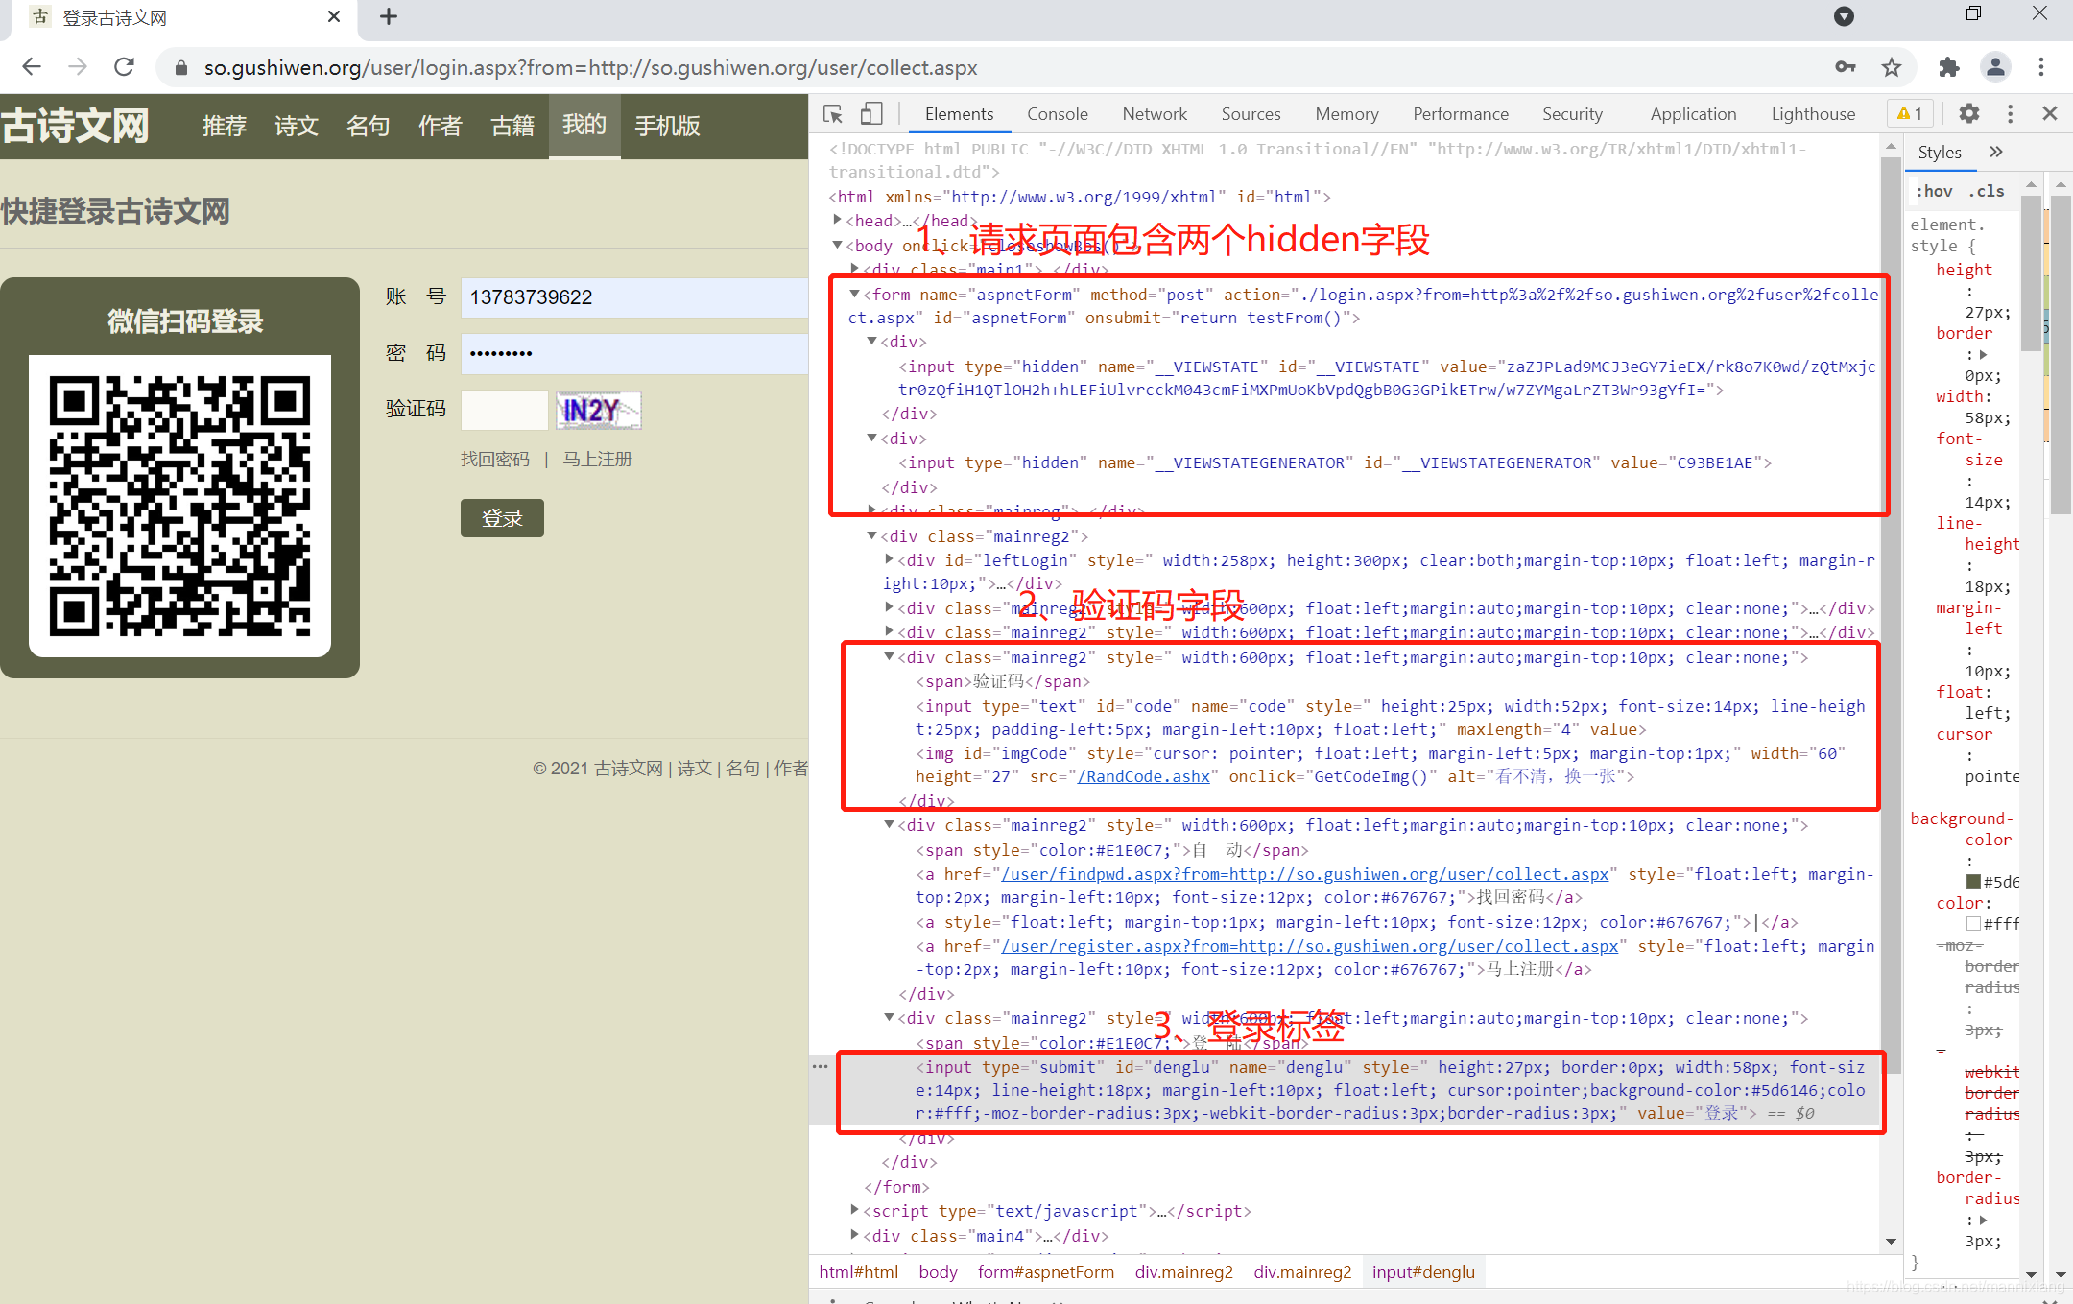Expand the head node in DOM tree
This screenshot has width=2073, height=1304.
coord(838,221)
